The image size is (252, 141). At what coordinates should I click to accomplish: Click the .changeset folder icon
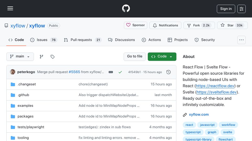13,84
